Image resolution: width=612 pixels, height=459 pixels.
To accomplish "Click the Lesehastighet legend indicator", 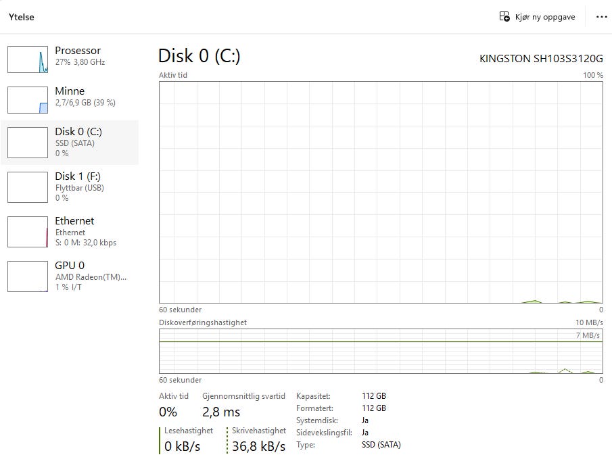I will (x=160, y=440).
